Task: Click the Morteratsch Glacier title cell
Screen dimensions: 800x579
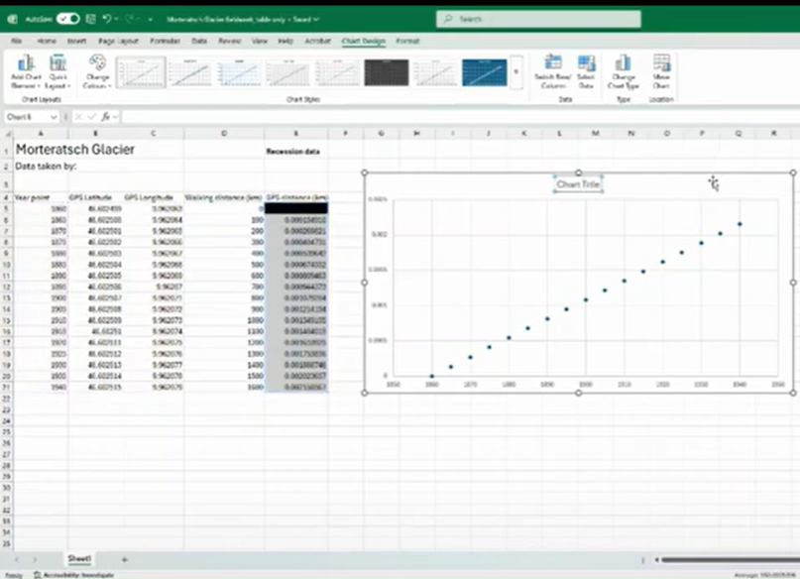Action: coord(75,150)
